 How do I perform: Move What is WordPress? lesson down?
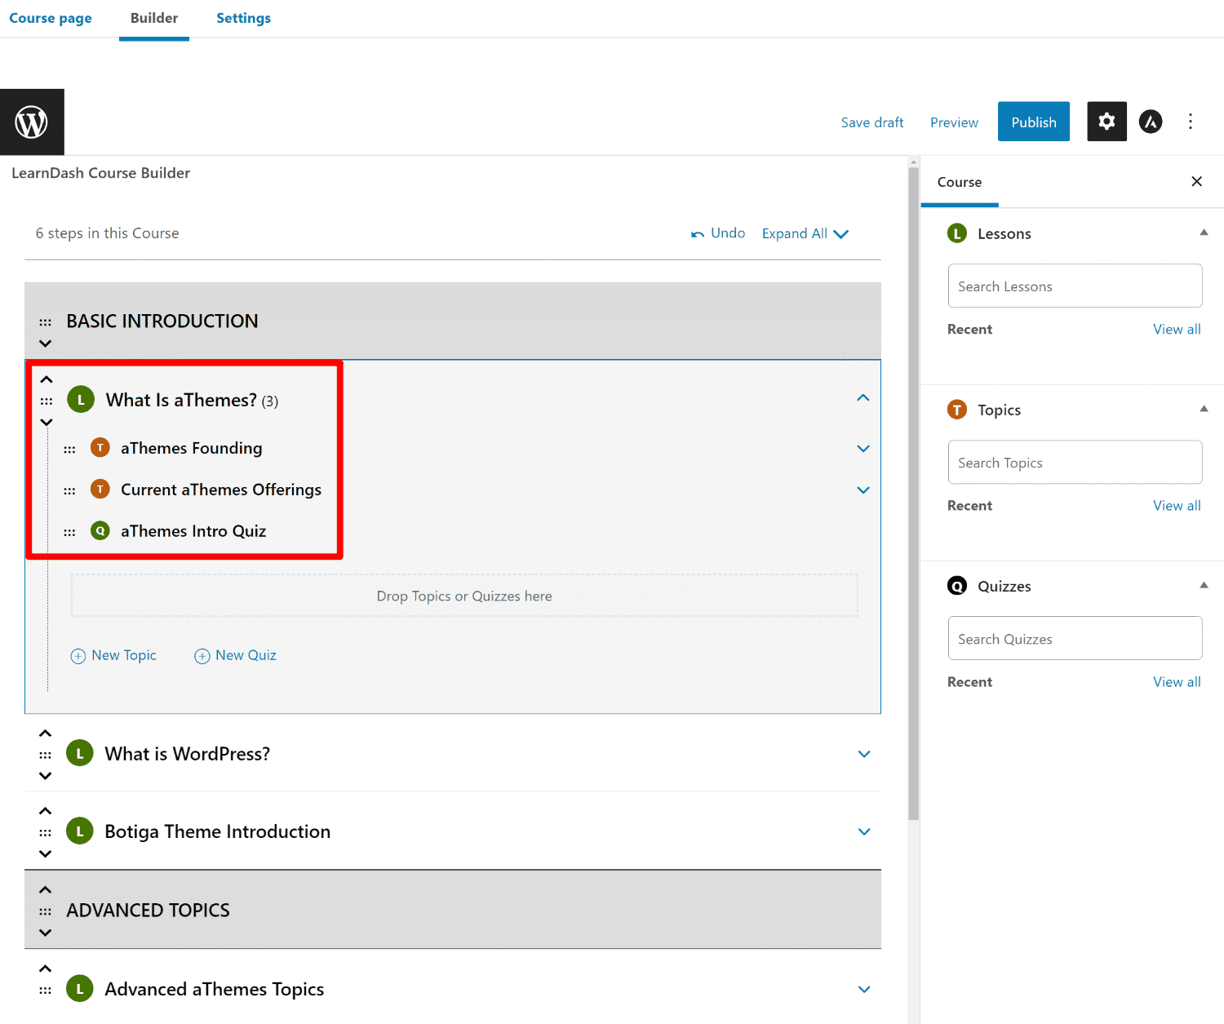(46, 776)
